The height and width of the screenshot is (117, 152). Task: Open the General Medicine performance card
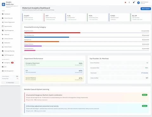[54, 79]
